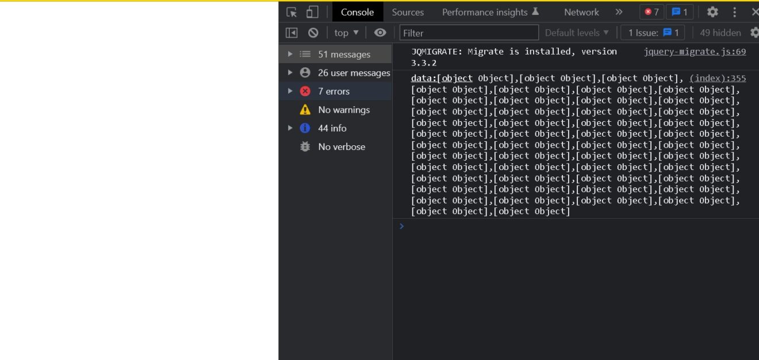The image size is (759, 360).
Task: Select the 26 user messages filter
Action: 353,73
